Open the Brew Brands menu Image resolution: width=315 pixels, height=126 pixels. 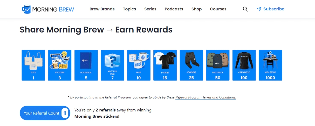[102, 9]
